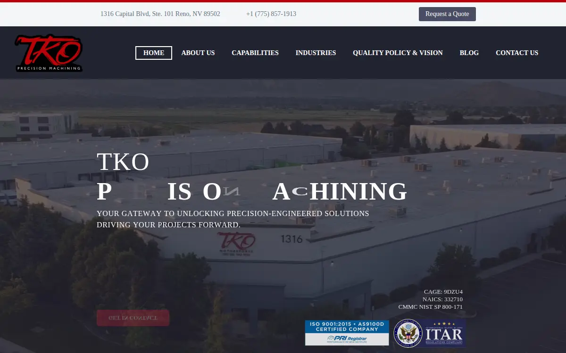
Task: Visit the Blog page
Action: tap(469, 53)
